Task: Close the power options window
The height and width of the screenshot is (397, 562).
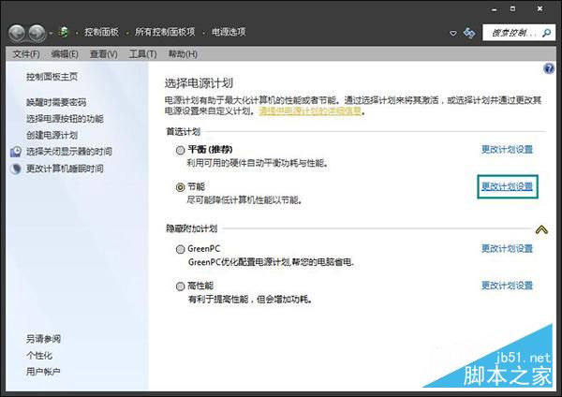Action: [540, 8]
